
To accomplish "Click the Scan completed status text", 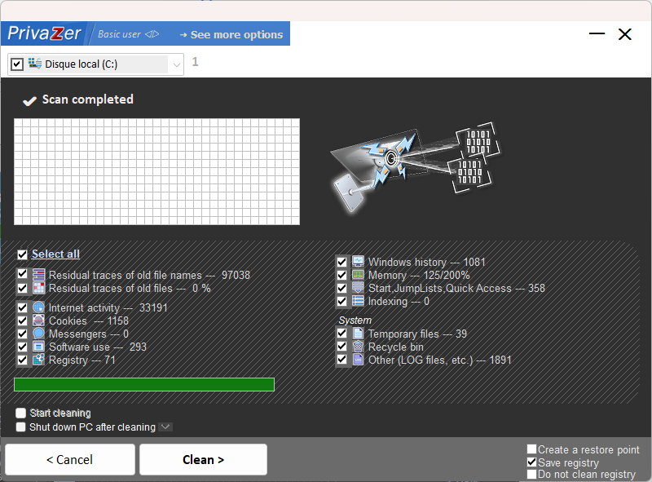I will (x=88, y=99).
